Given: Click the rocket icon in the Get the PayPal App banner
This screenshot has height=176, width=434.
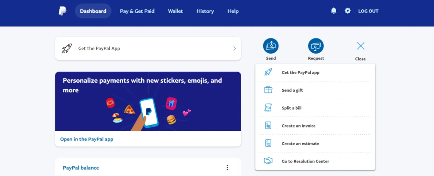Looking at the screenshot, I should [x=67, y=49].
